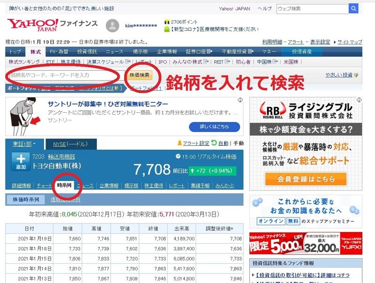Open the 投信資産 navigation tab

point(301,51)
